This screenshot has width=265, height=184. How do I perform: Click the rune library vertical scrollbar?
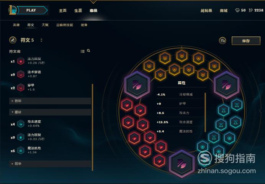click(x=92, y=127)
